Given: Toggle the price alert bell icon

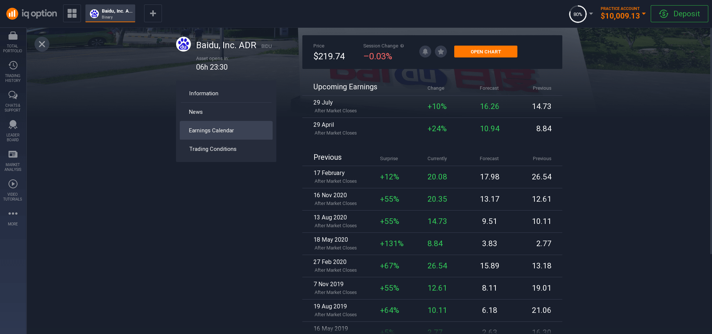Looking at the screenshot, I should (425, 52).
